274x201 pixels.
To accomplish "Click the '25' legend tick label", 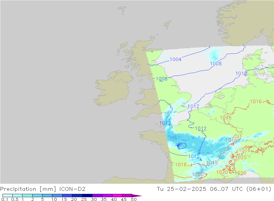I will (84, 199).
